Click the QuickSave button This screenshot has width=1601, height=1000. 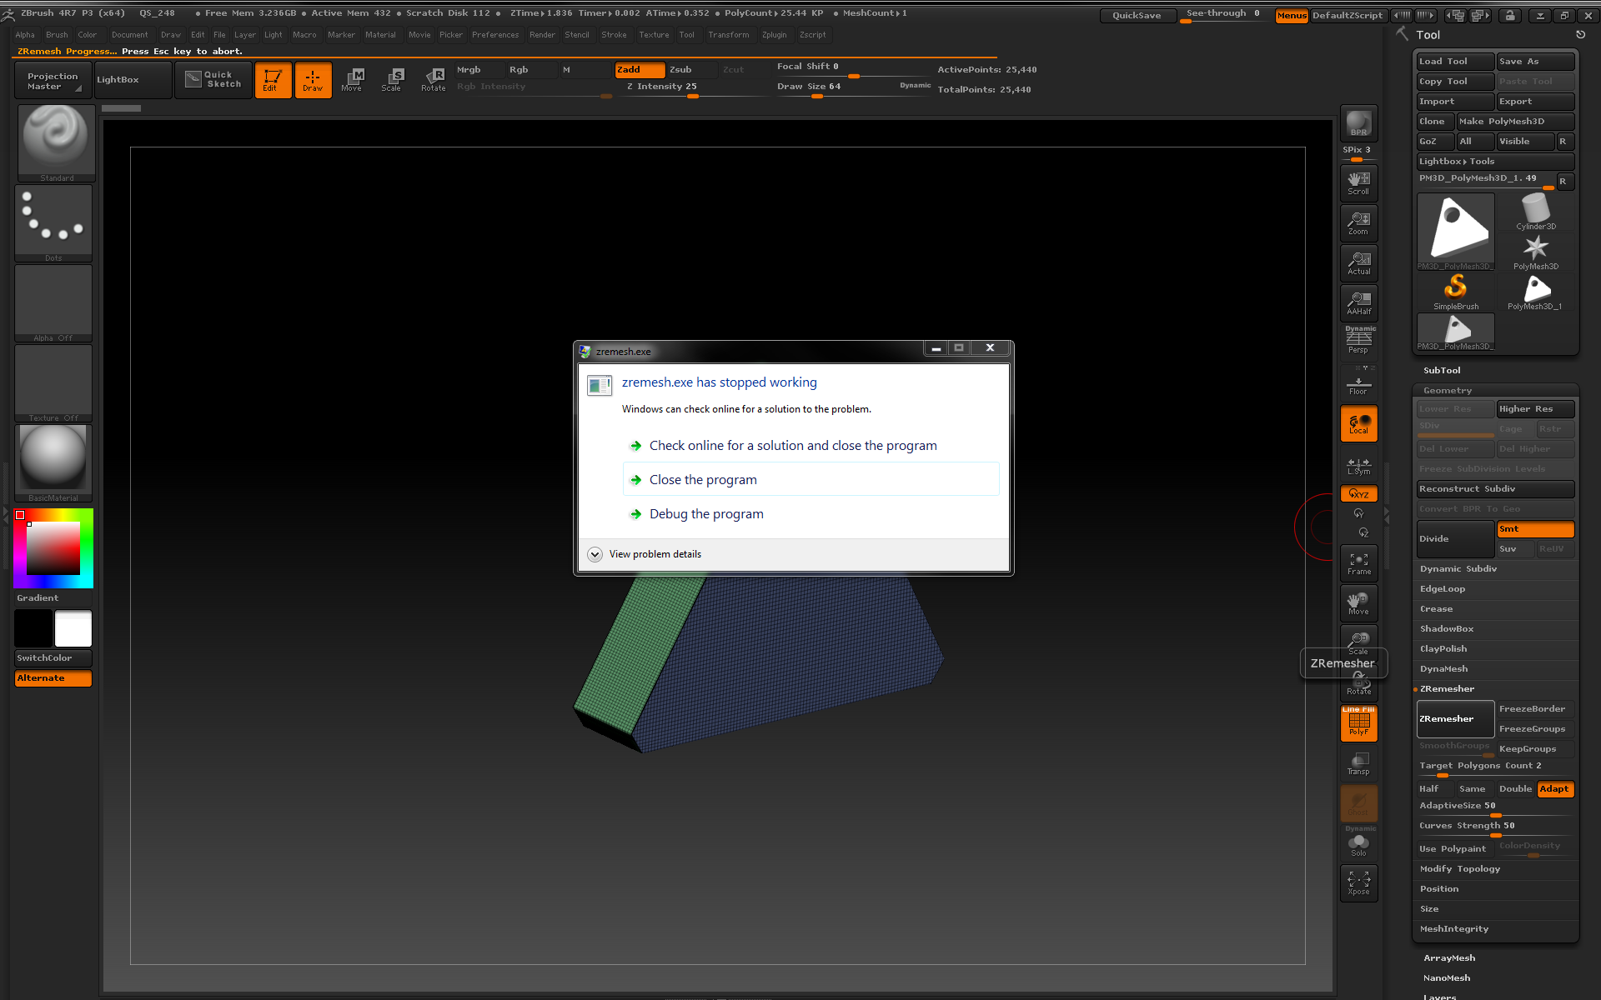(x=1137, y=16)
